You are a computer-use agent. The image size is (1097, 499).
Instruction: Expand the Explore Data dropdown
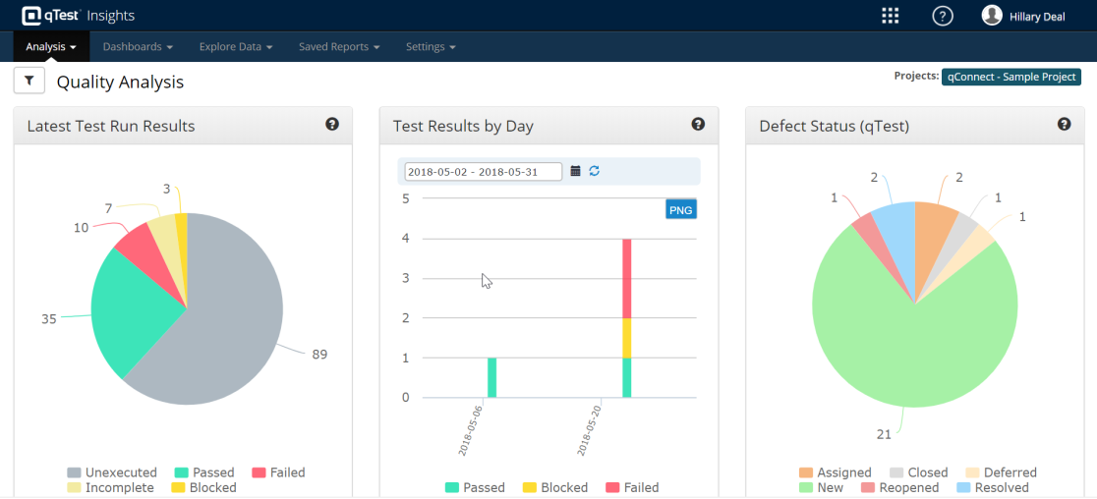[235, 46]
